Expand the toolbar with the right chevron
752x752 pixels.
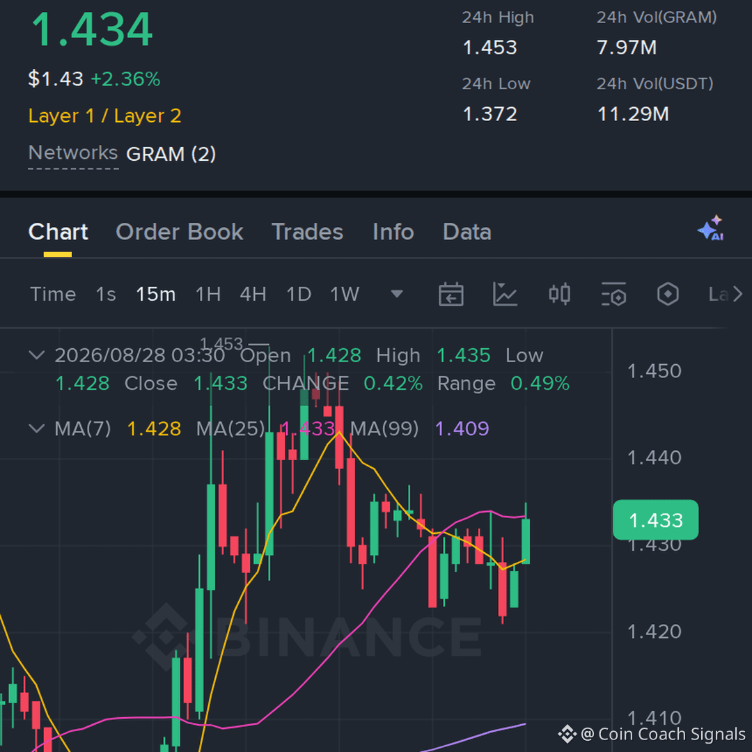pyautogui.click(x=737, y=294)
